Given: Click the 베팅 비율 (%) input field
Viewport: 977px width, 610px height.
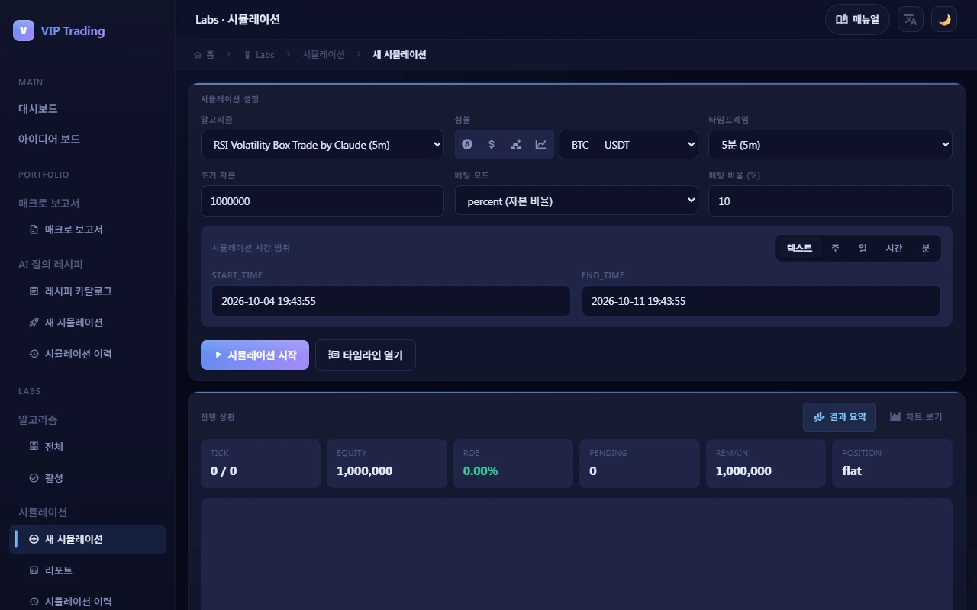Looking at the screenshot, I should [x=830, y=201].
